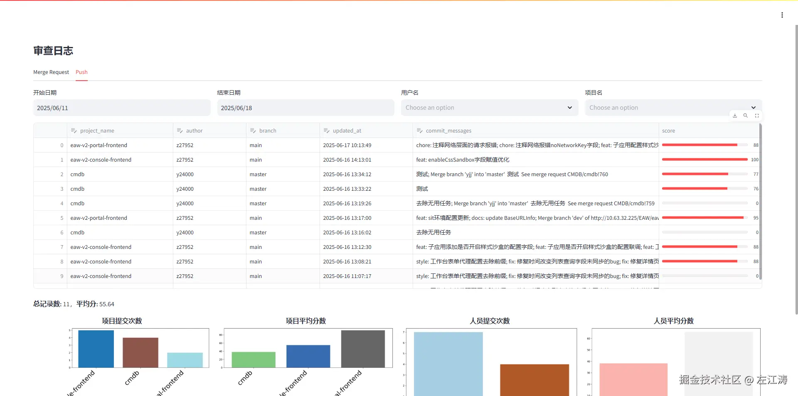Click the filter icon on project_name column
The image size is (798, 396).
(x=74, y=130)
